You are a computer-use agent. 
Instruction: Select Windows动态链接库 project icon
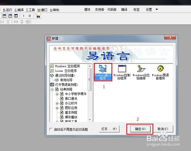[141, 72]
